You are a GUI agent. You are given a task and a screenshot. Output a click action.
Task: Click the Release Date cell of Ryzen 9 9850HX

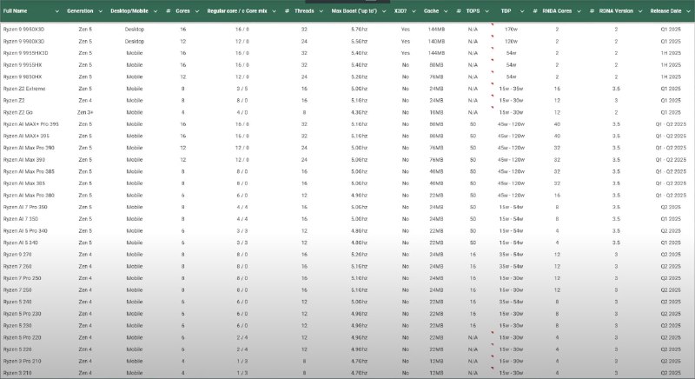click(671, 76)
